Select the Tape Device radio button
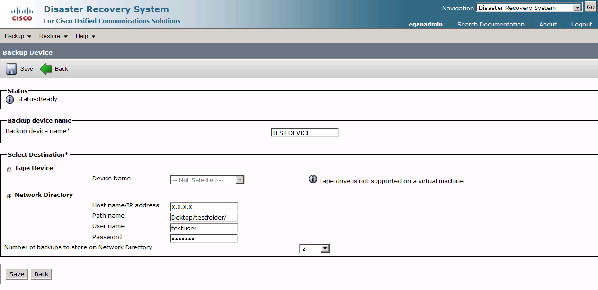This screenshot has height=290, width=598. click(9, 170)
